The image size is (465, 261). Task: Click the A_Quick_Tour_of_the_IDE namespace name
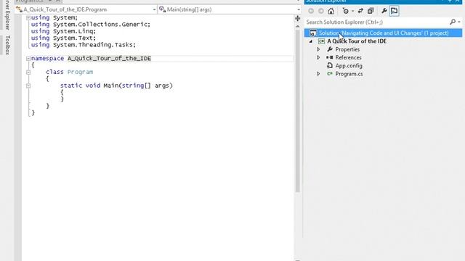coord(109,58)
